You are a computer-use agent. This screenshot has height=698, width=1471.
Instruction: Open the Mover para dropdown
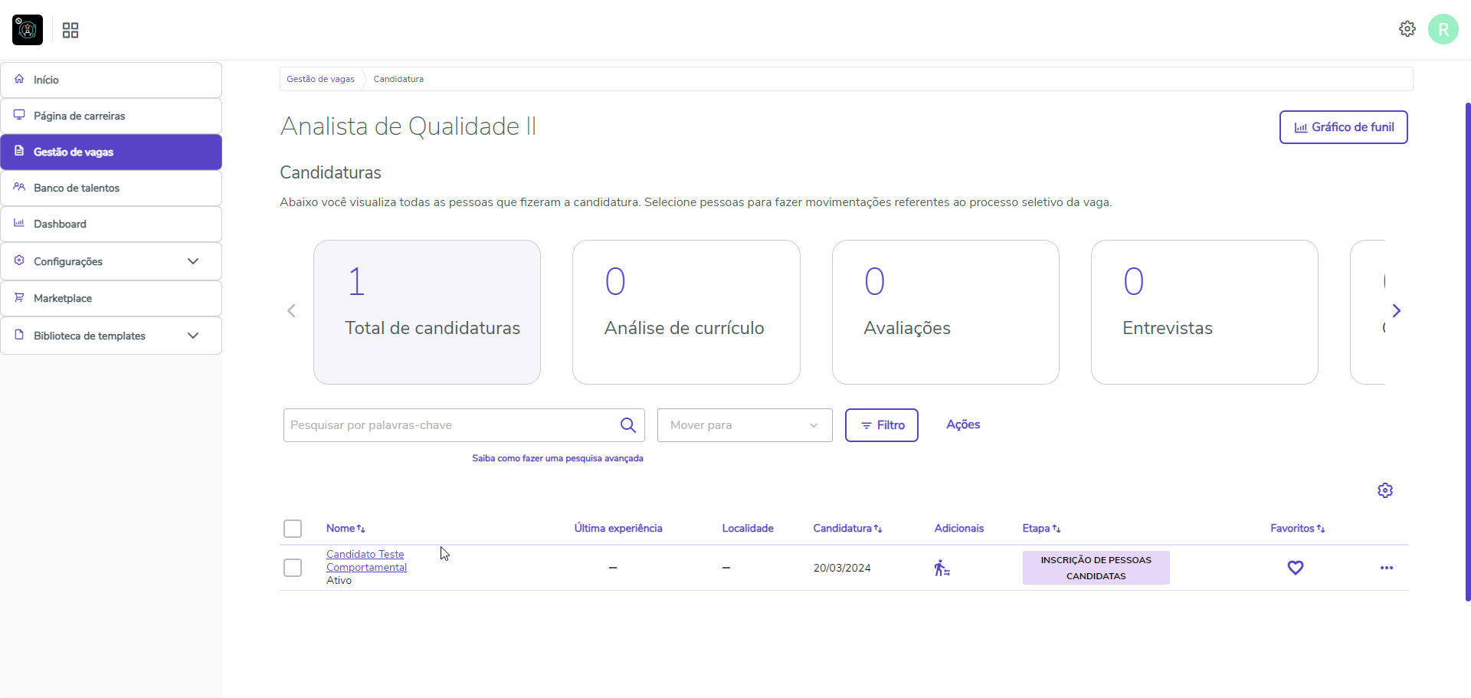coord(744,425)
